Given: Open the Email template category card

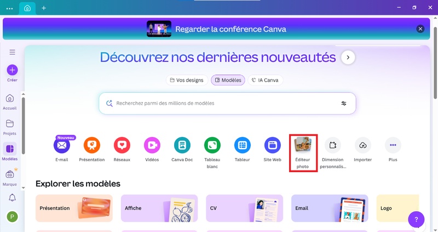Looking at the screenshot, I should [x=330, y=208].
